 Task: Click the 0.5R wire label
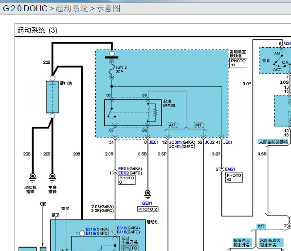pos(262,154)
